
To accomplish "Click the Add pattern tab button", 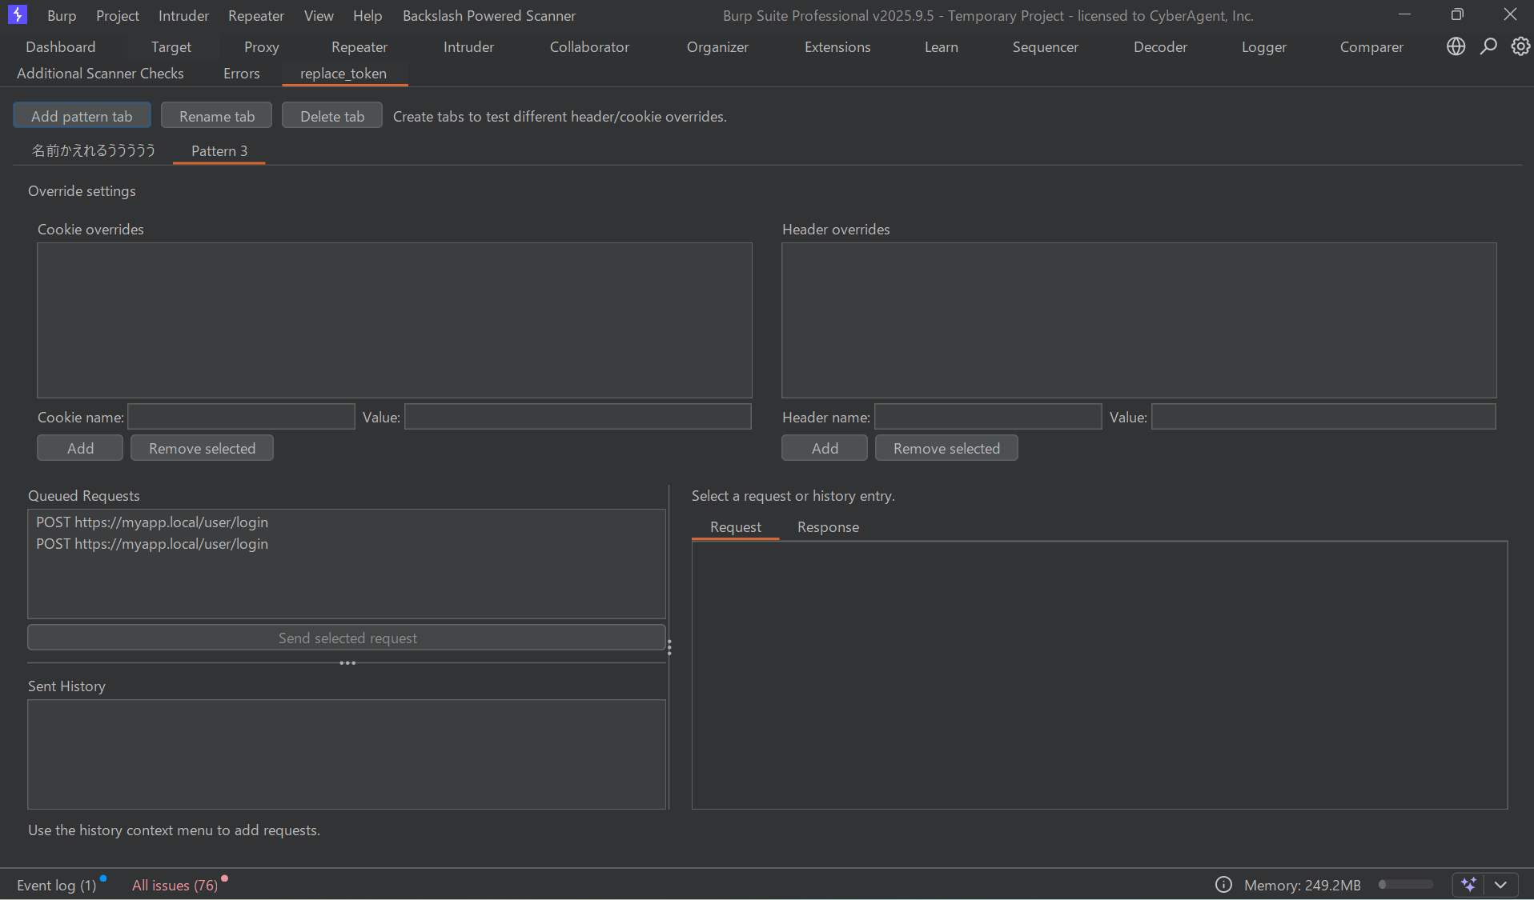I will [82, 115].
